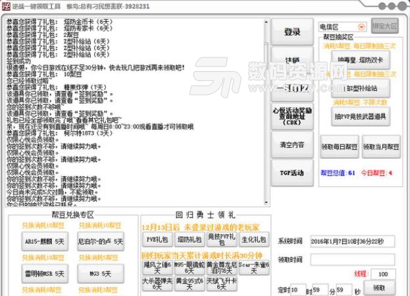Claim 飓风之锤6天 reward

coord(157,268)
